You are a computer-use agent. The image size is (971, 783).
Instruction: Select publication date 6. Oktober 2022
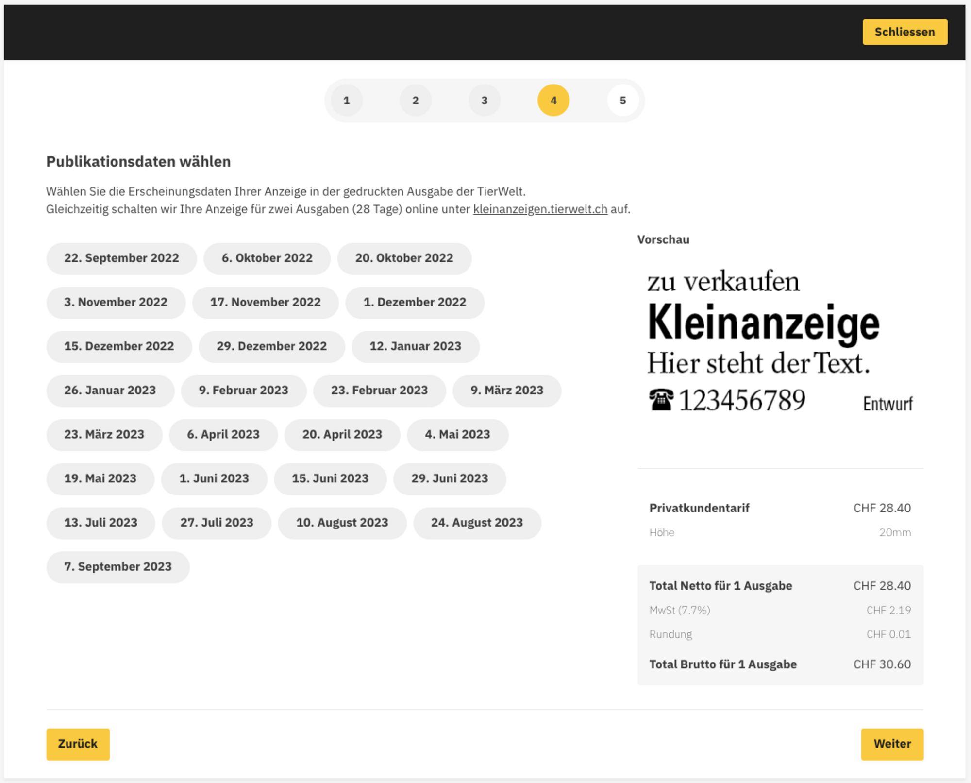[x=267, y=258]
